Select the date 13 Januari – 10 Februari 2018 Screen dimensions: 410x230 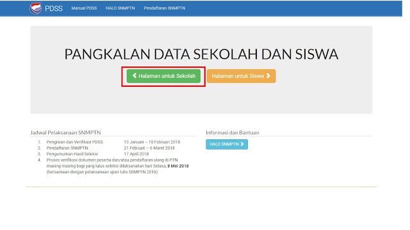(x=152, y=142)
